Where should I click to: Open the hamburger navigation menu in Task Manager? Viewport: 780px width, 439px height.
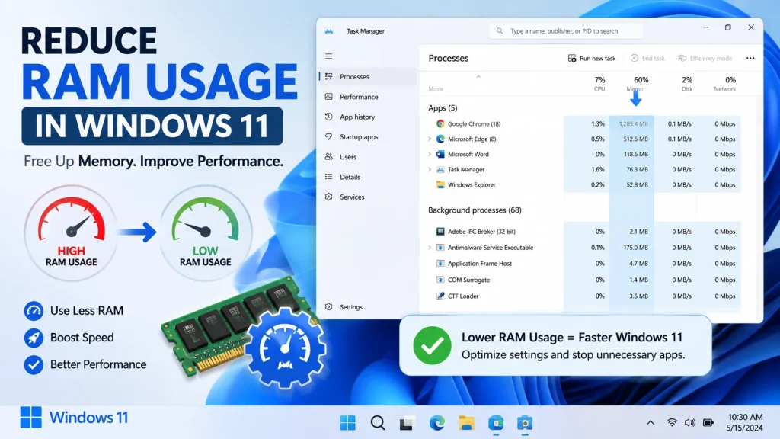329,56
